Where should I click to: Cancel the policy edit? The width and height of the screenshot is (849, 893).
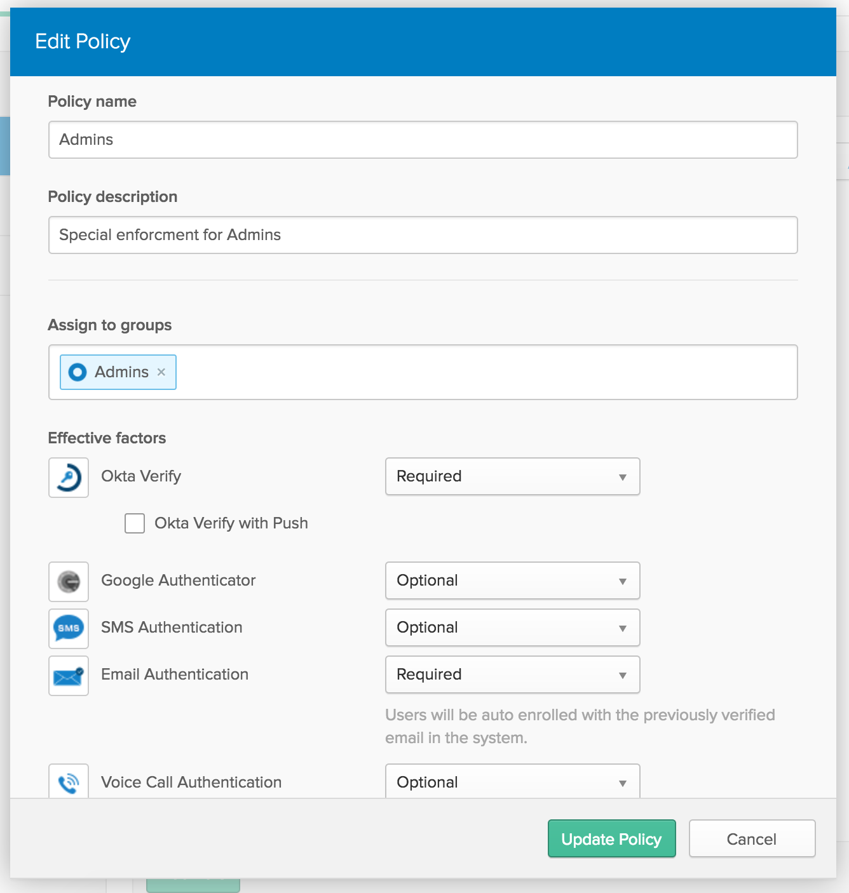coord(752,838)
